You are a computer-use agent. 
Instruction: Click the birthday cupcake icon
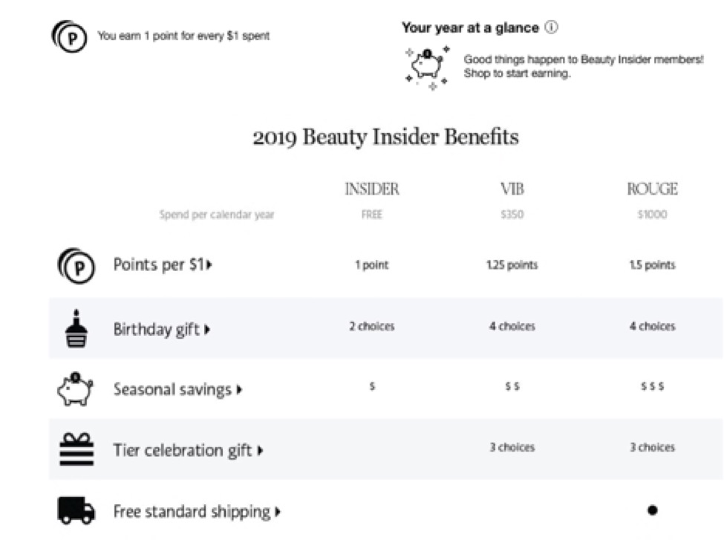point(76,328)
